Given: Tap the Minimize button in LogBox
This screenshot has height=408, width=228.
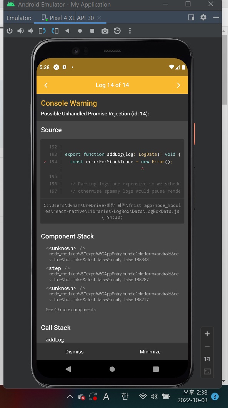Looking at the screenshot, I should click(150, 351).
